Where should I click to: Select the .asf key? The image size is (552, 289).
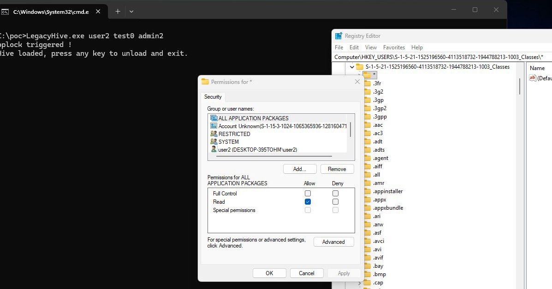(x=377, y=233)
